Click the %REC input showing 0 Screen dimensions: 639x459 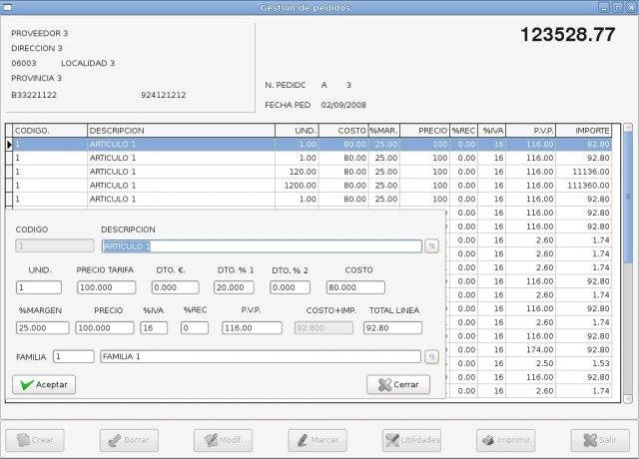[x=195, y=328]
